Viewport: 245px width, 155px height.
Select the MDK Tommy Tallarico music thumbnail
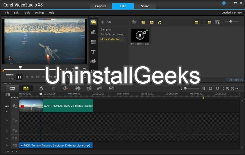point(140,35)
